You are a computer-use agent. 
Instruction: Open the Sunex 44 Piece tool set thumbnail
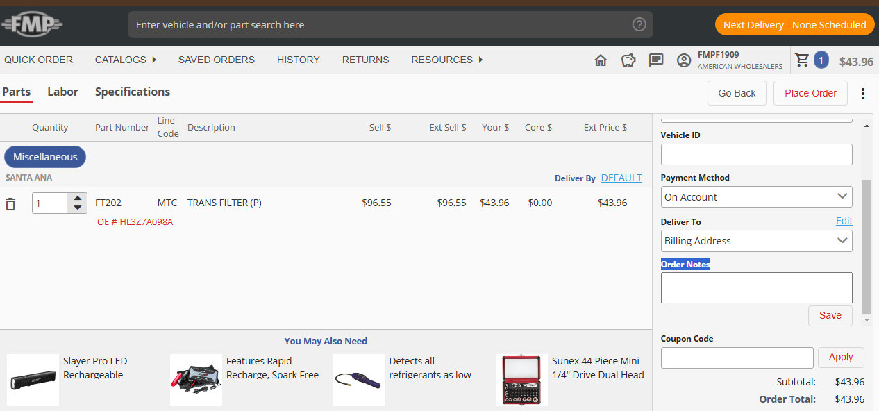[521, 380]
